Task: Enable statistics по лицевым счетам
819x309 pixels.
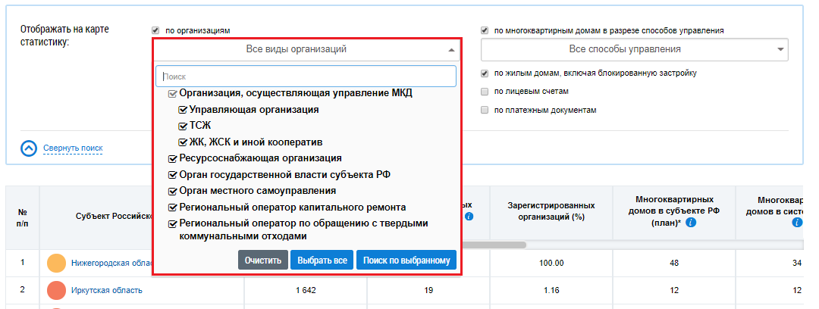Action: tap(485, 92)
